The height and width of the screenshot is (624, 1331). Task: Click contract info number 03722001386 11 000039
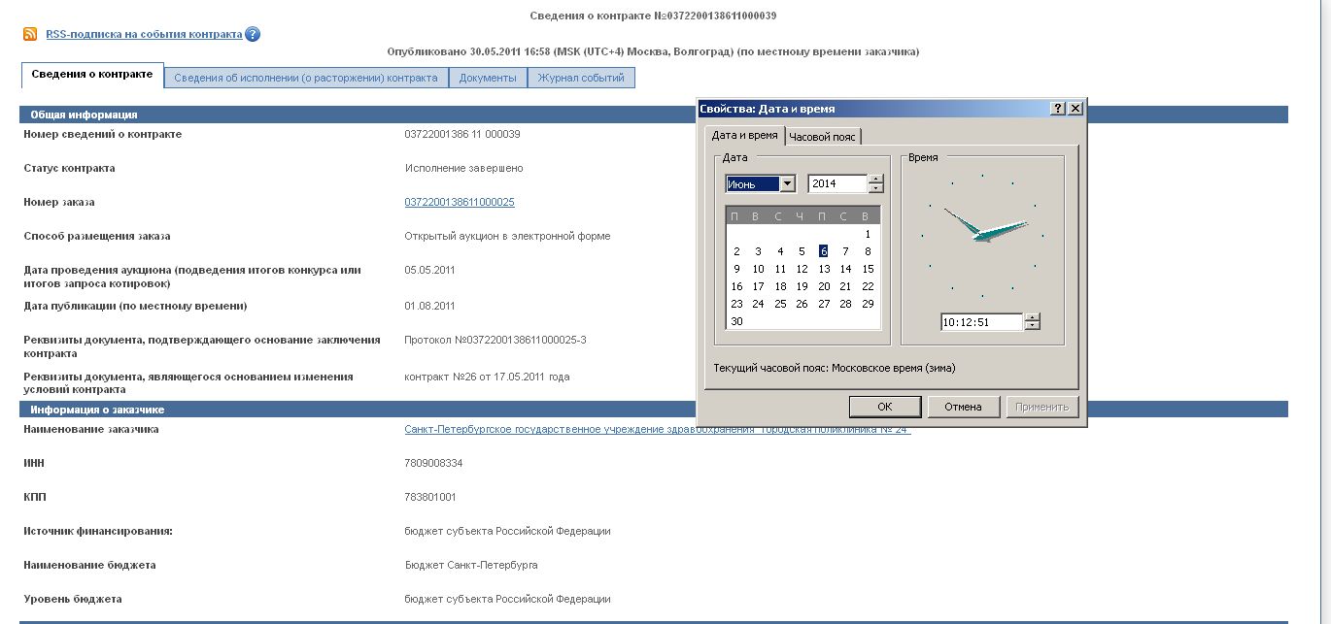pos(462,134)
